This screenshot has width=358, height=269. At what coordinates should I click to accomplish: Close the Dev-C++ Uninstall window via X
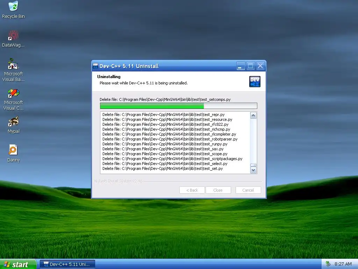[260, 66]
